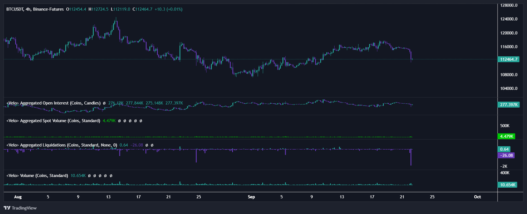The height and width of the screenshot is (214, 527).
Task: Click the 277.397K open interest axis tag
Action: [509, 105]
